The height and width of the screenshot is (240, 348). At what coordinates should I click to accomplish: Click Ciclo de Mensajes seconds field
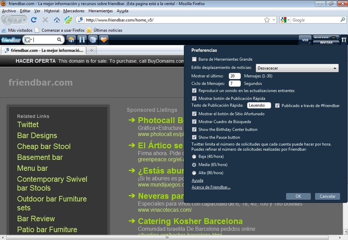point(235,83)
